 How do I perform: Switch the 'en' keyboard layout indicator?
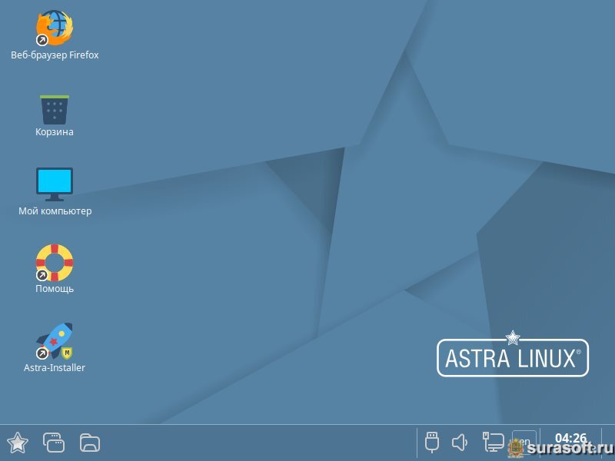524,442
